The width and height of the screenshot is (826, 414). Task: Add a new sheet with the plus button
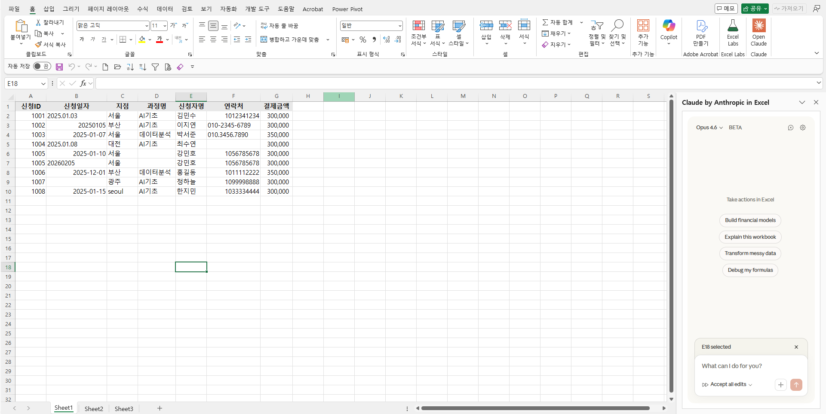click(x=160, y=408)
